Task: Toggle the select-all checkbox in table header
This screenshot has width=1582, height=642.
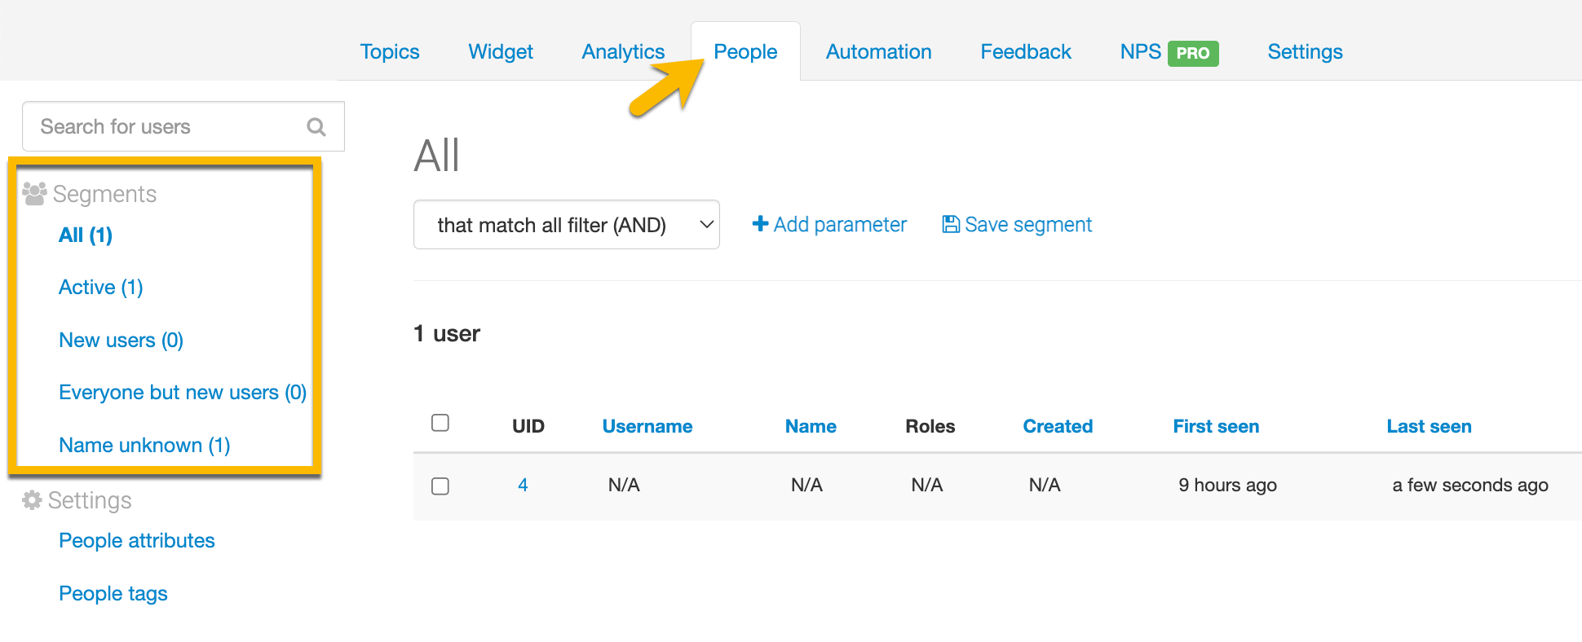Action: click(440, 423)
